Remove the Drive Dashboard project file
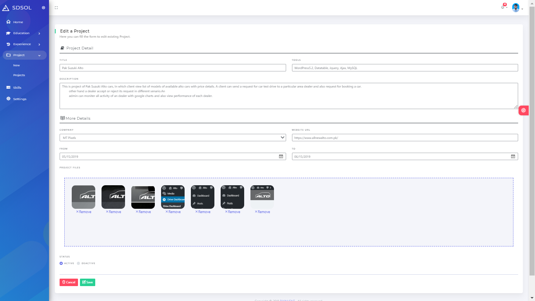Viewport: 535px width, 301px height. coord(173,212)
